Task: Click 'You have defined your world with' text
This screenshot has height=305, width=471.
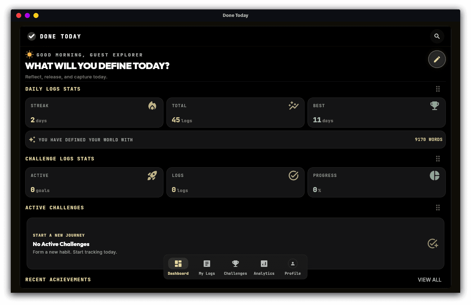Action: pos(86,140)
